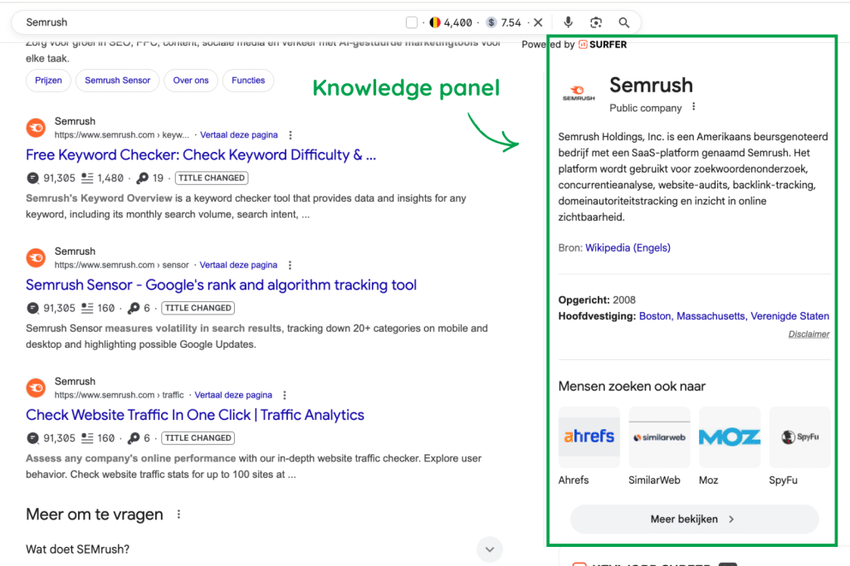Open Check Website Traffic In One Click result

point(195,415)
